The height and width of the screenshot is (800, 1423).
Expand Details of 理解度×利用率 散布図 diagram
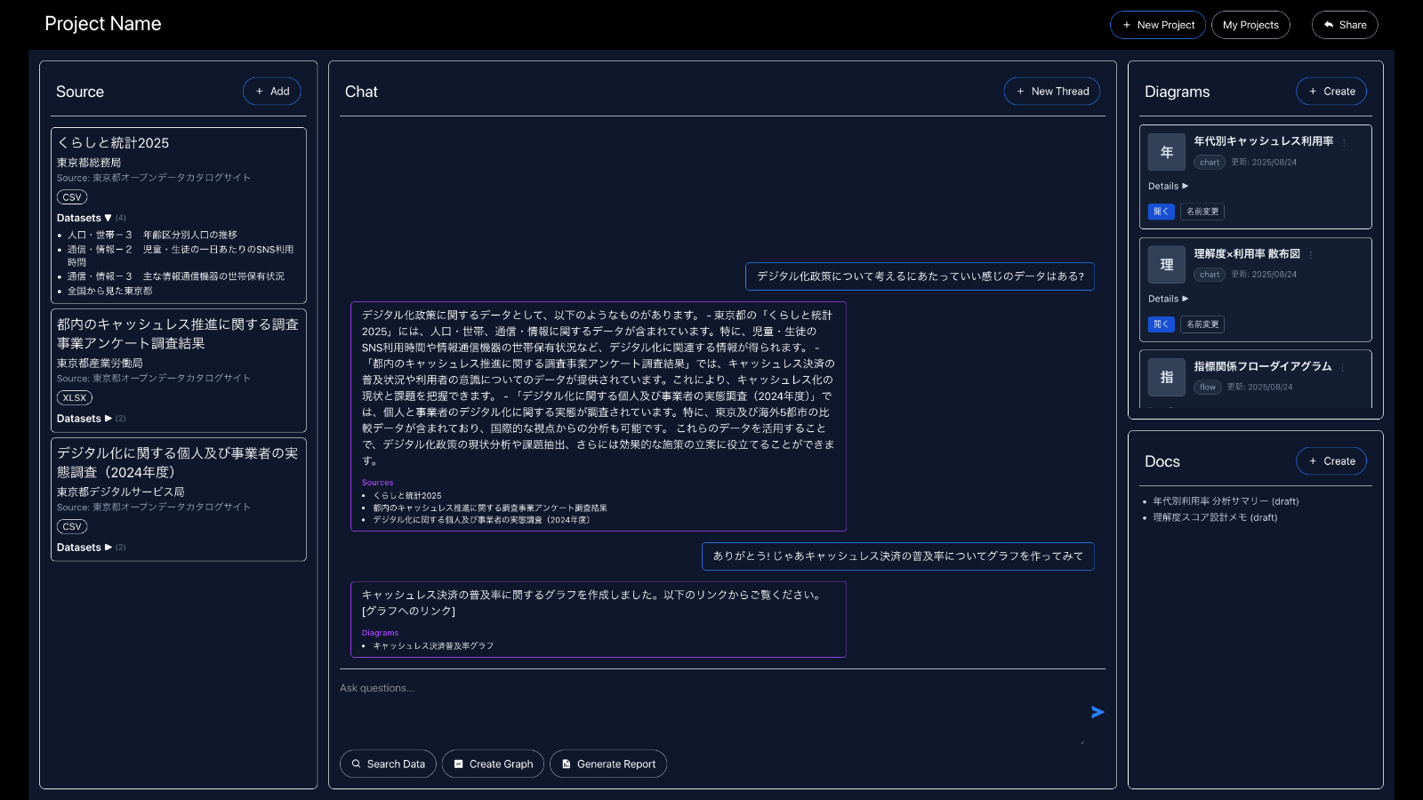(1168, 299)
